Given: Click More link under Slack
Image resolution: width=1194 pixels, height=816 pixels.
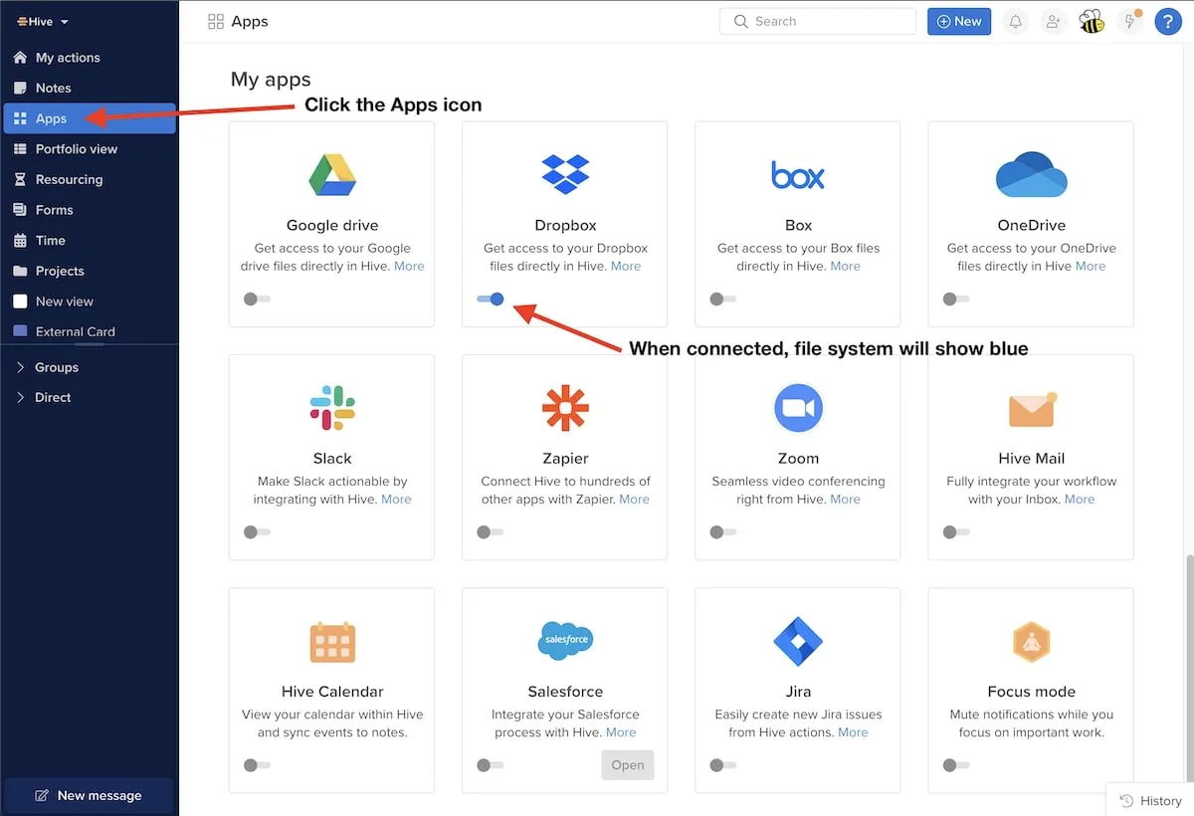Looking at the screenshot, I should point(396,500).
